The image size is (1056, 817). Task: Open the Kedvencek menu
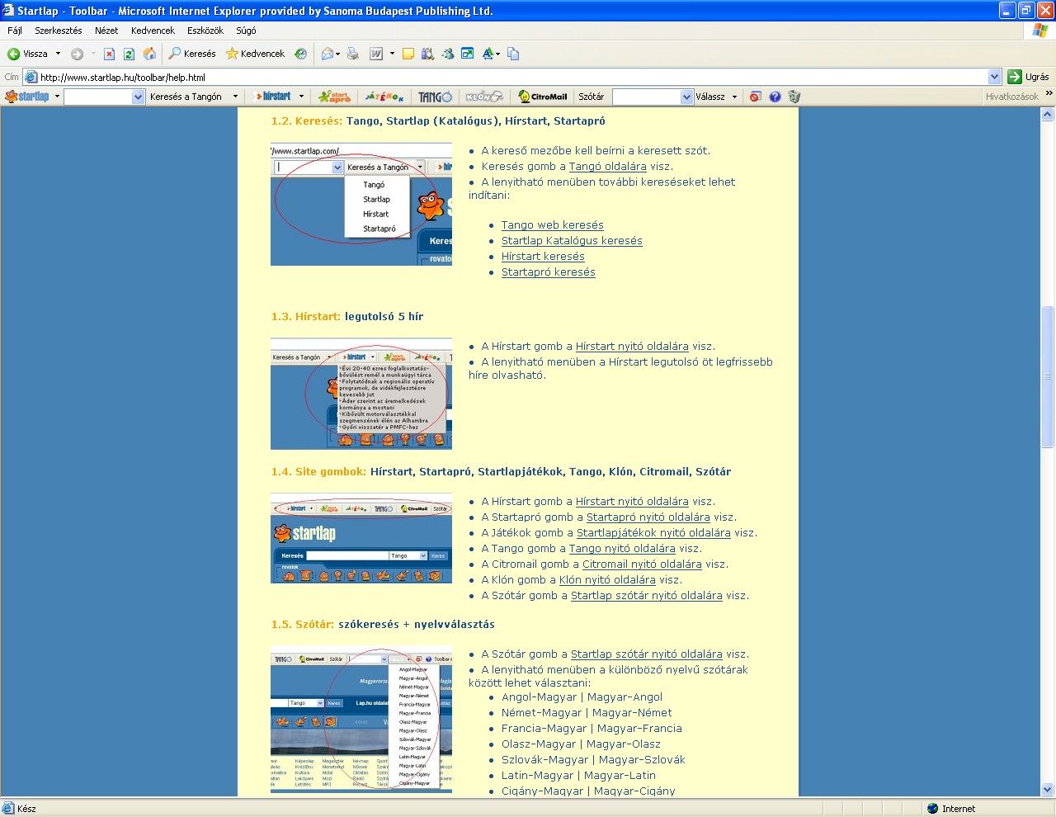[153, 31]
